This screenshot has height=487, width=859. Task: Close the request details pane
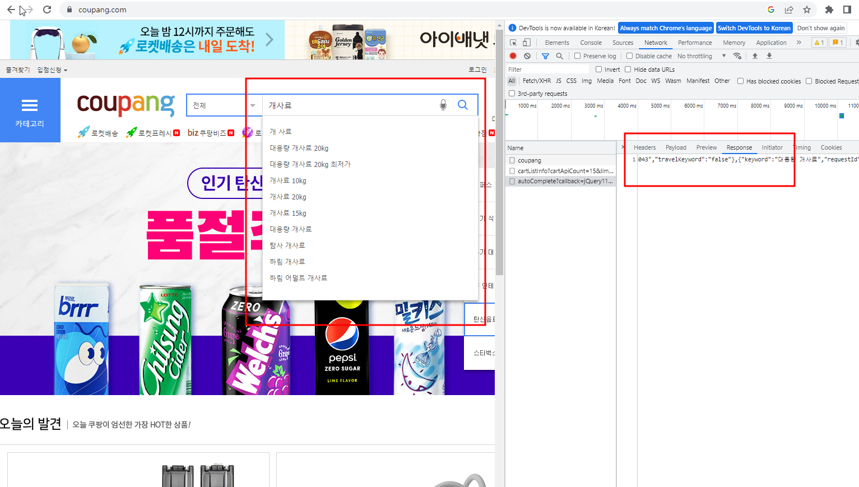coord(623,147)
